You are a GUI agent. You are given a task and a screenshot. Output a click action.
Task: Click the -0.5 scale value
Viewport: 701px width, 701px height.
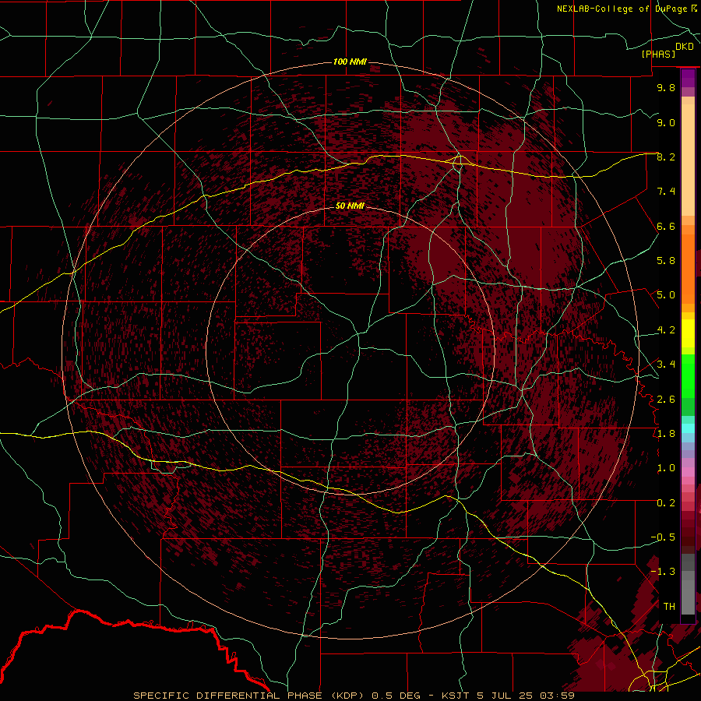point(663,537)
